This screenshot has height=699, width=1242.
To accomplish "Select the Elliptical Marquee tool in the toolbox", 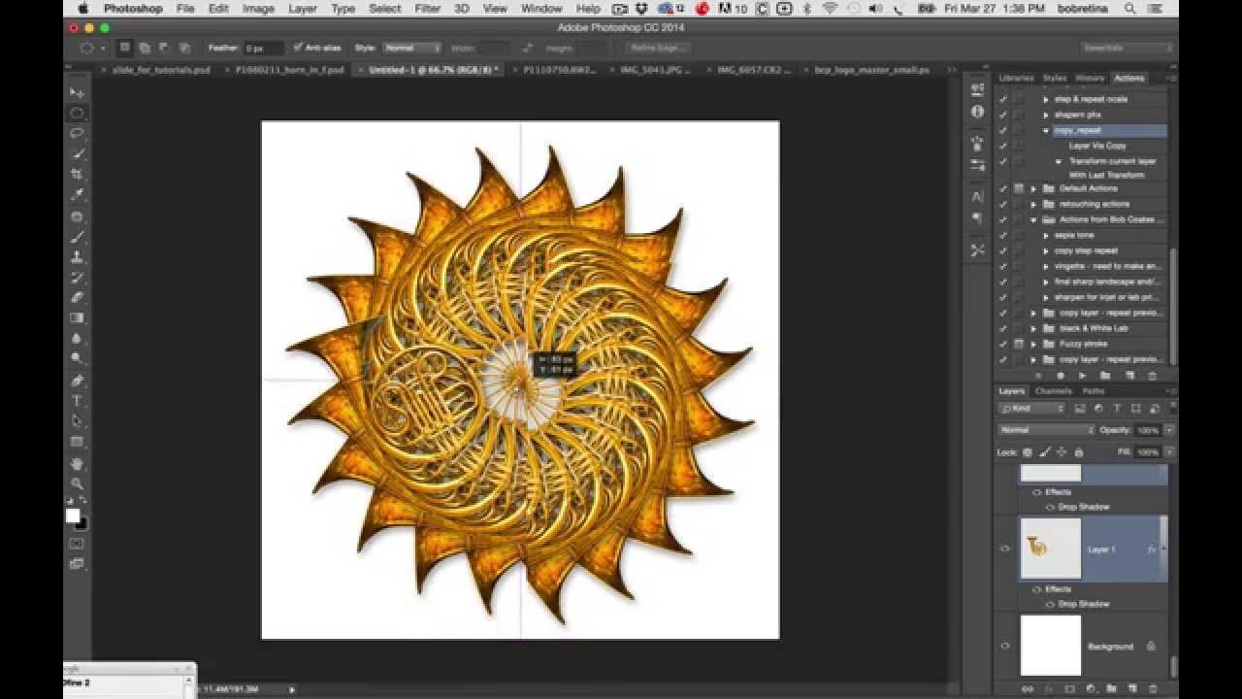I will 77,114.
